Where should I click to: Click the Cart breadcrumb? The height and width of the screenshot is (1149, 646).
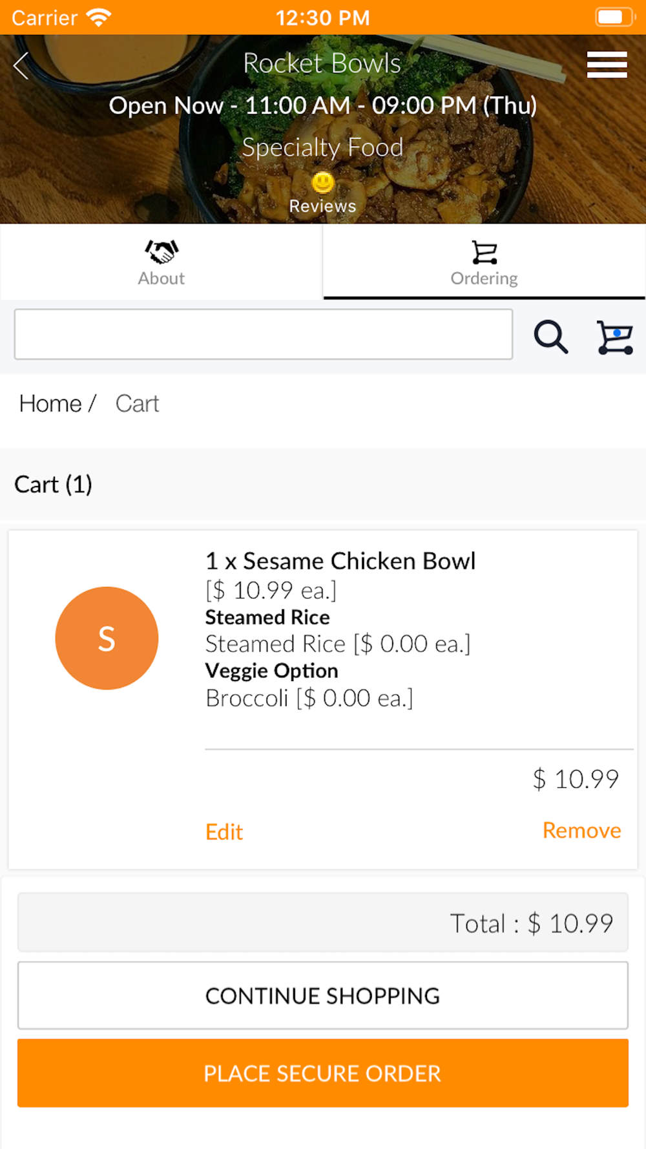click(x=137, y=403)
